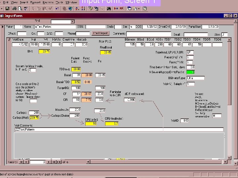Image resolution: width=238 pixels, height=178 pixels.
Task: Click the Cut scissors icon
Action: [33, 9]
